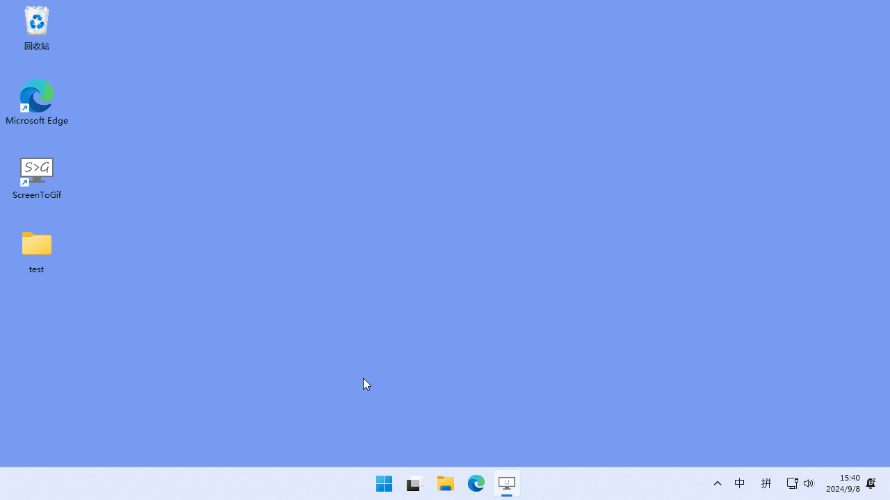Open Microsoft Edge from the taskbar
The width and height of the screenshot is (890, 500).
(476, 483)
